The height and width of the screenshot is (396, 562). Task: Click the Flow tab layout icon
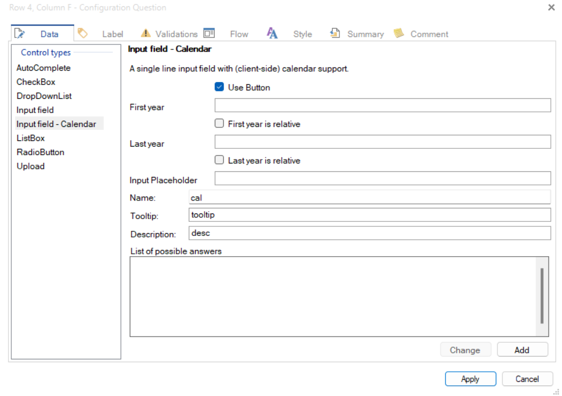tap(209, 33)
